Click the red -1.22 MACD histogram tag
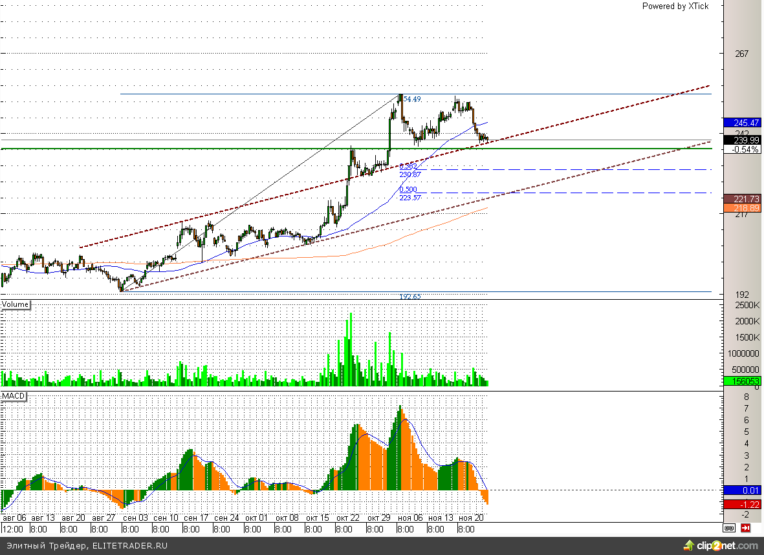 (741, 504)
